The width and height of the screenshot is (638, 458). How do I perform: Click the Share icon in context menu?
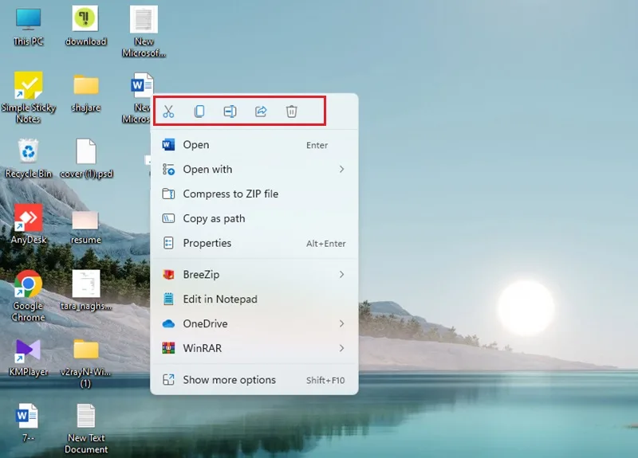pos(261,111)
